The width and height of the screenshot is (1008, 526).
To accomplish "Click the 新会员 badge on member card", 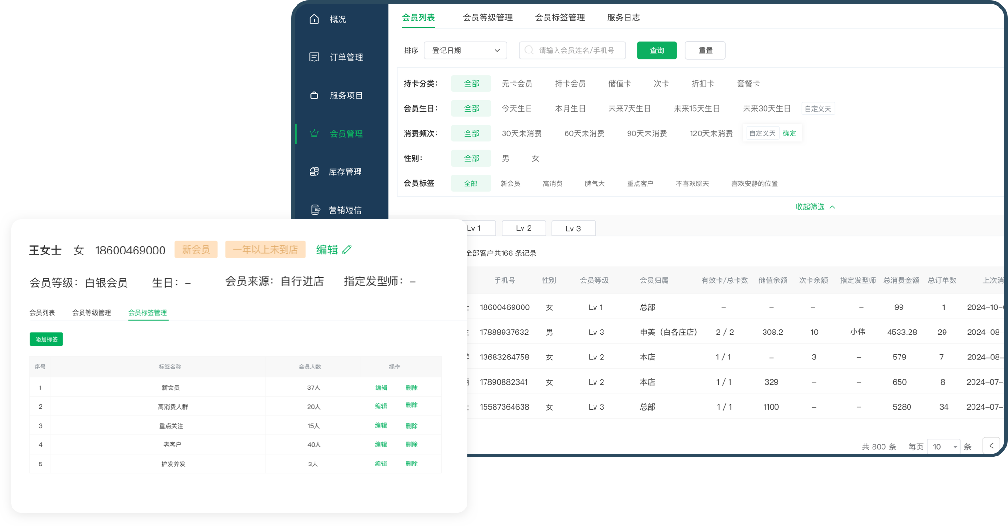I will coord(196,249).
